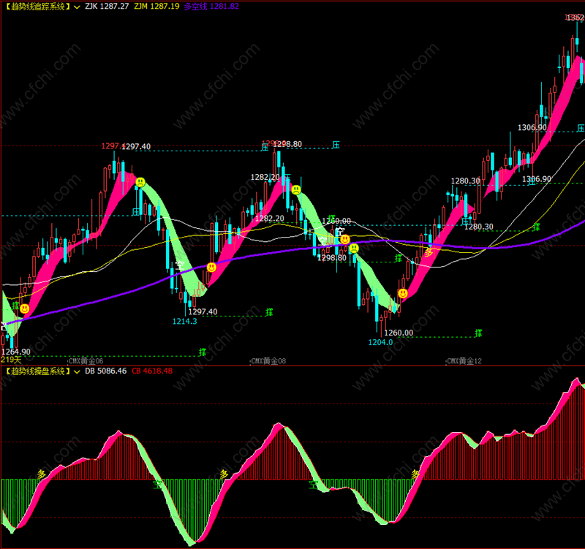This screenshot has width=585, height=549.
Task: Select the CMX黄金08 contract marker
Action: (268, 361)
